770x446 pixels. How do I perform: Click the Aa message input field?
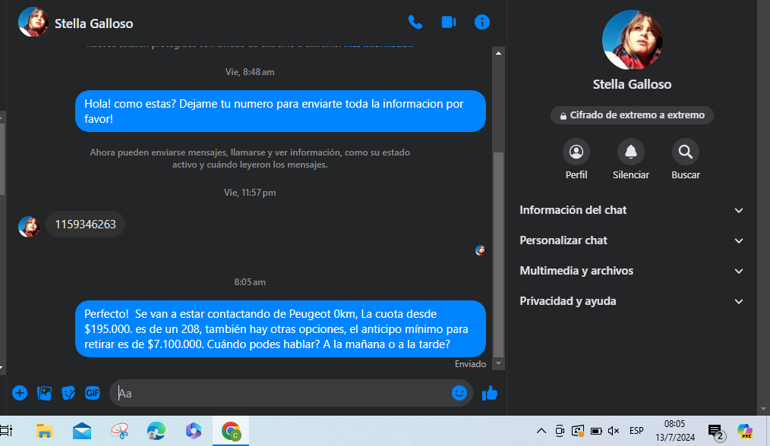pyautogui.click(x=281, y=393)
